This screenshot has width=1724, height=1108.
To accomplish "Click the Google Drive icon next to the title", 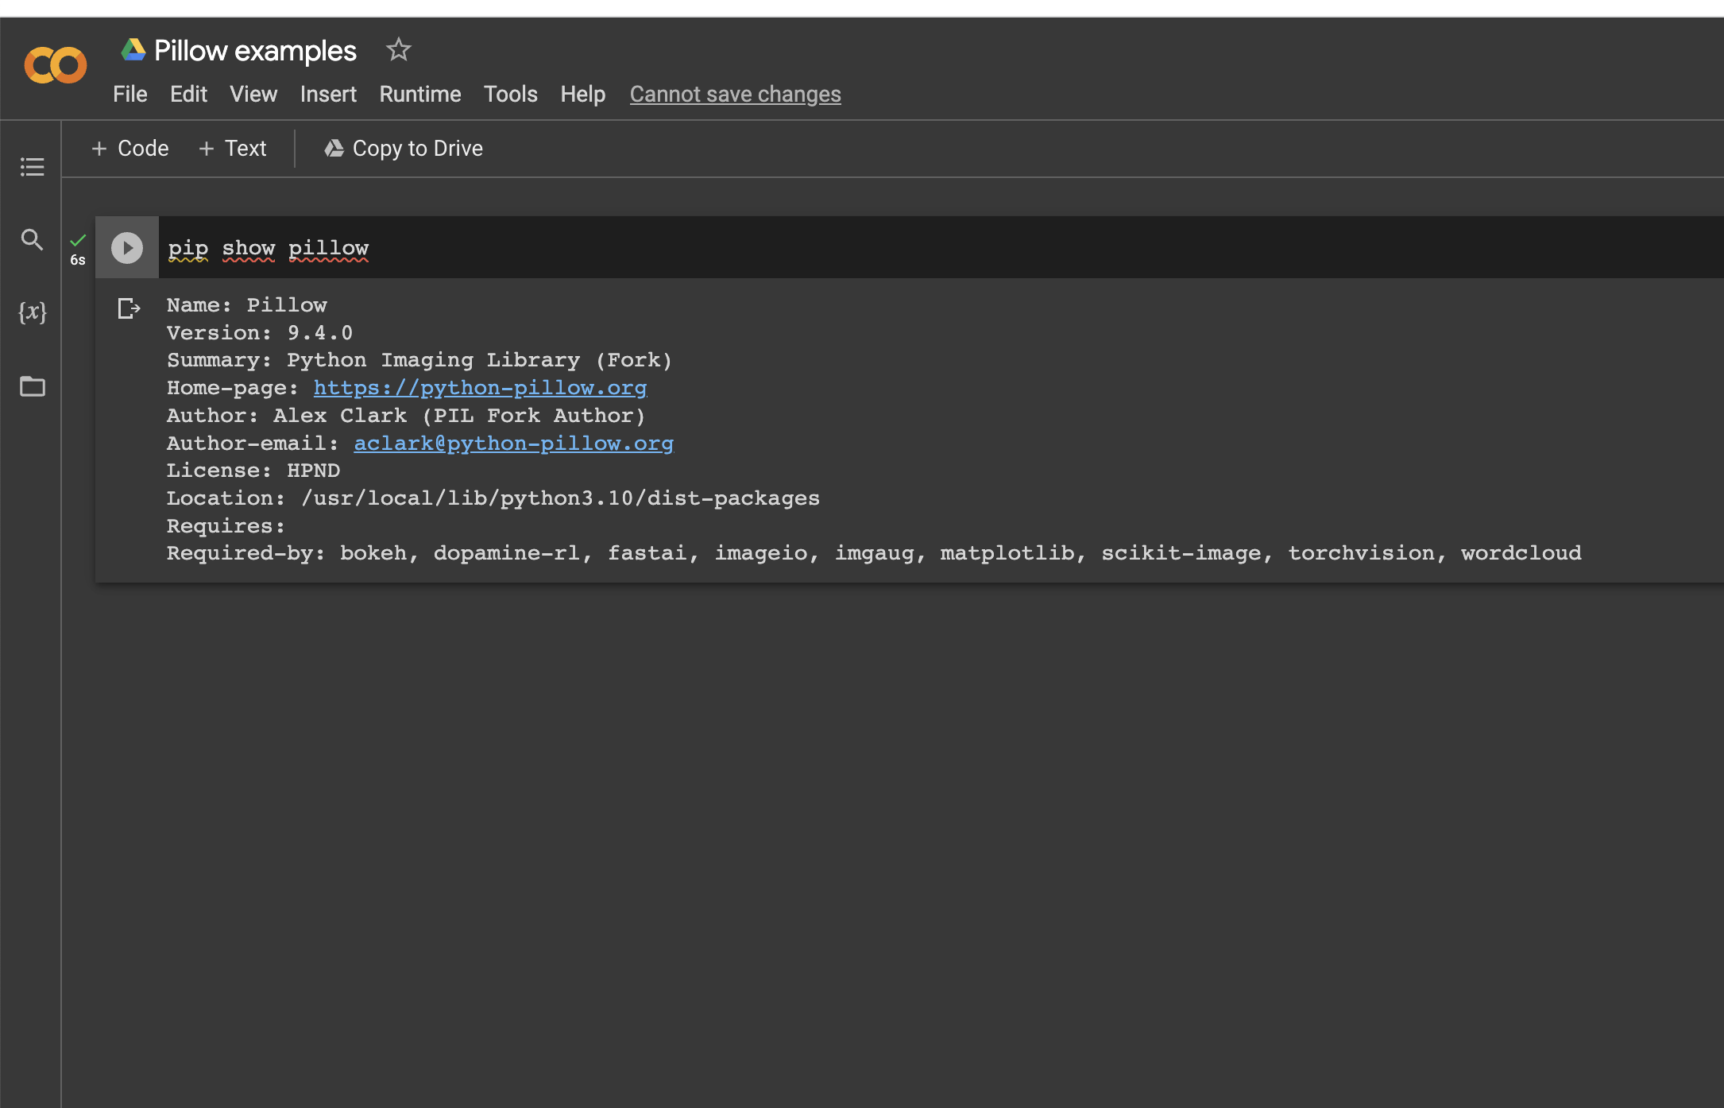I will (133, 48).
